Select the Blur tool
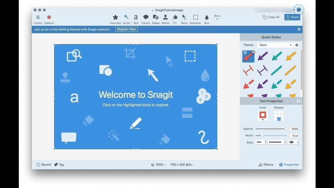 pos(207,19)
